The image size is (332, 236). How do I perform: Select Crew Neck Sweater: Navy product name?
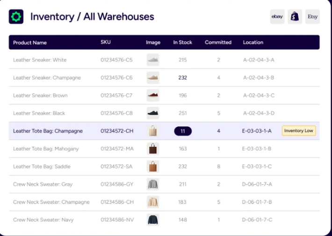[43, 220]
